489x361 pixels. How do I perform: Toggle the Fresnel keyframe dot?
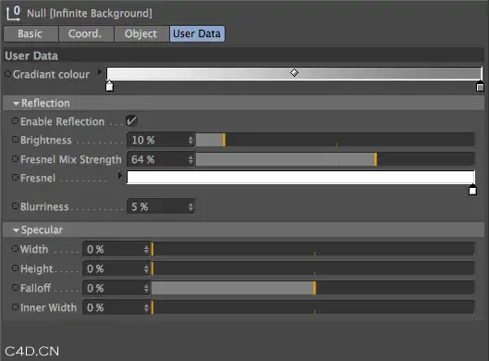(x=15, y=178)
